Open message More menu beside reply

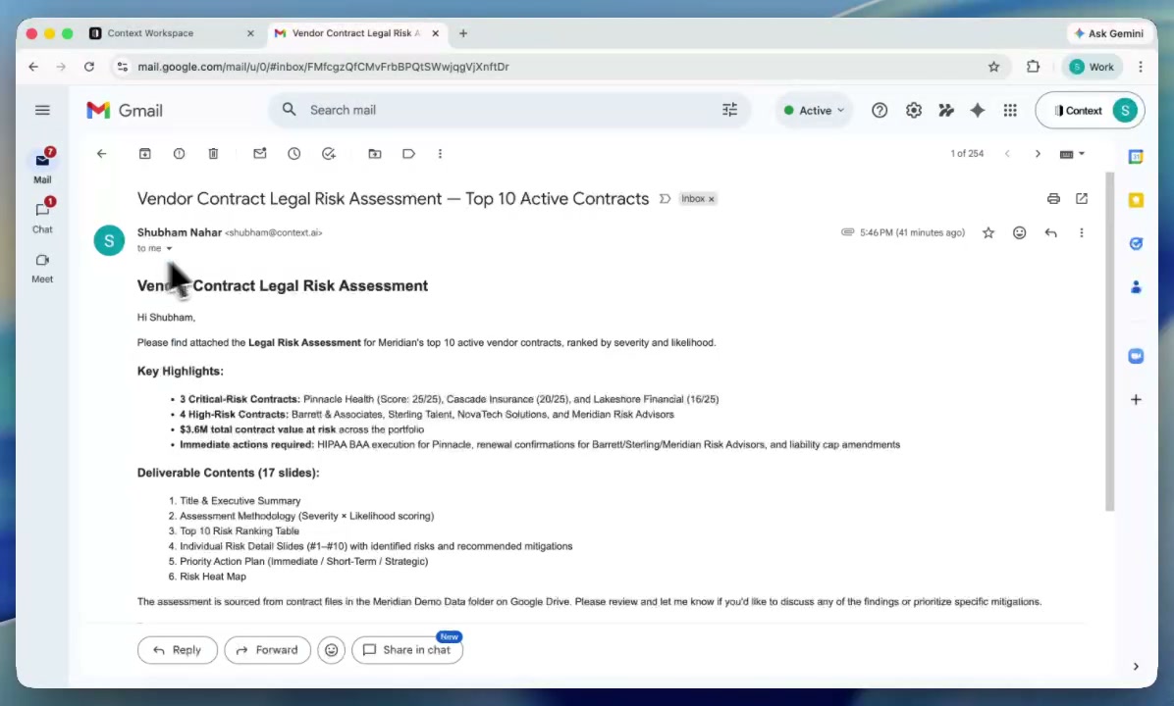tap(1082, 233)
